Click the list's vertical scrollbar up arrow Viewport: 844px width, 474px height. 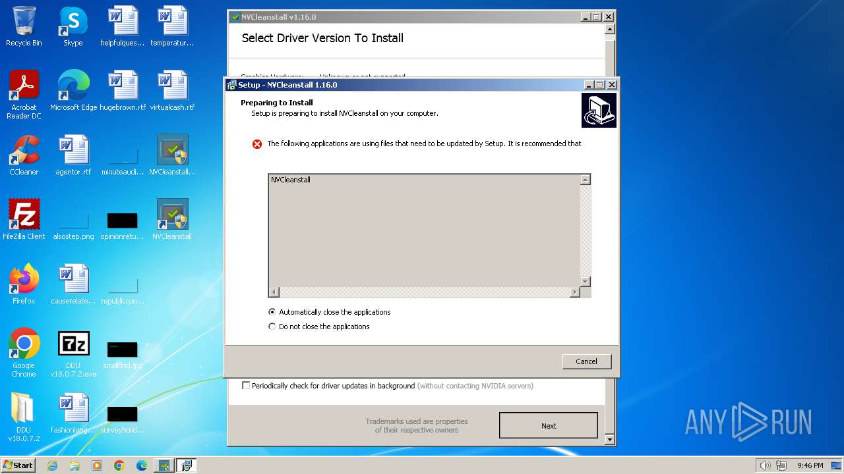585,180
